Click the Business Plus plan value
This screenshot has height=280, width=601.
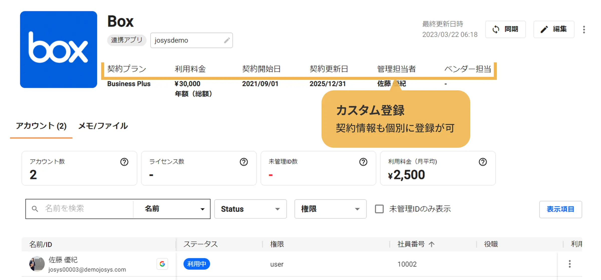(x=129, y=84)
